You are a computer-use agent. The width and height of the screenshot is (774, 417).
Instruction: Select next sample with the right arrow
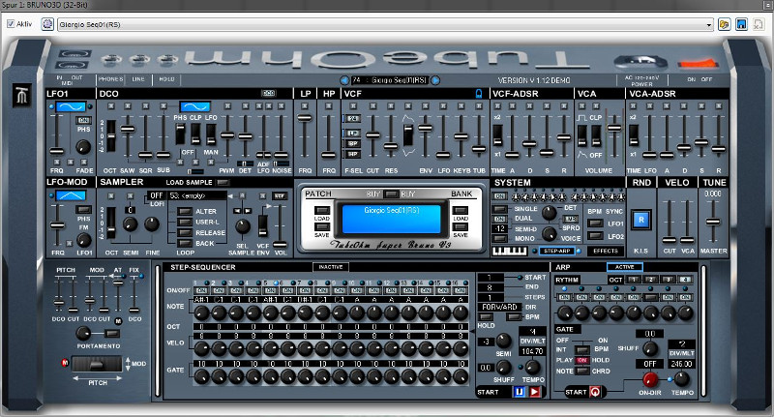click(248, 211)
